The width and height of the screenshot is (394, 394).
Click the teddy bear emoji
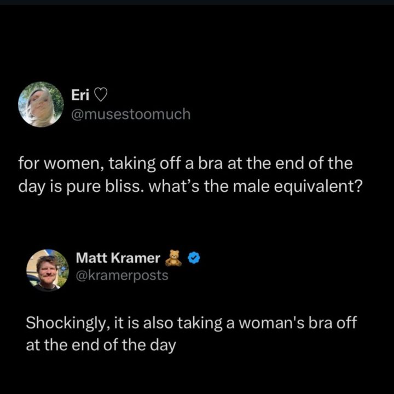(174, 258)
